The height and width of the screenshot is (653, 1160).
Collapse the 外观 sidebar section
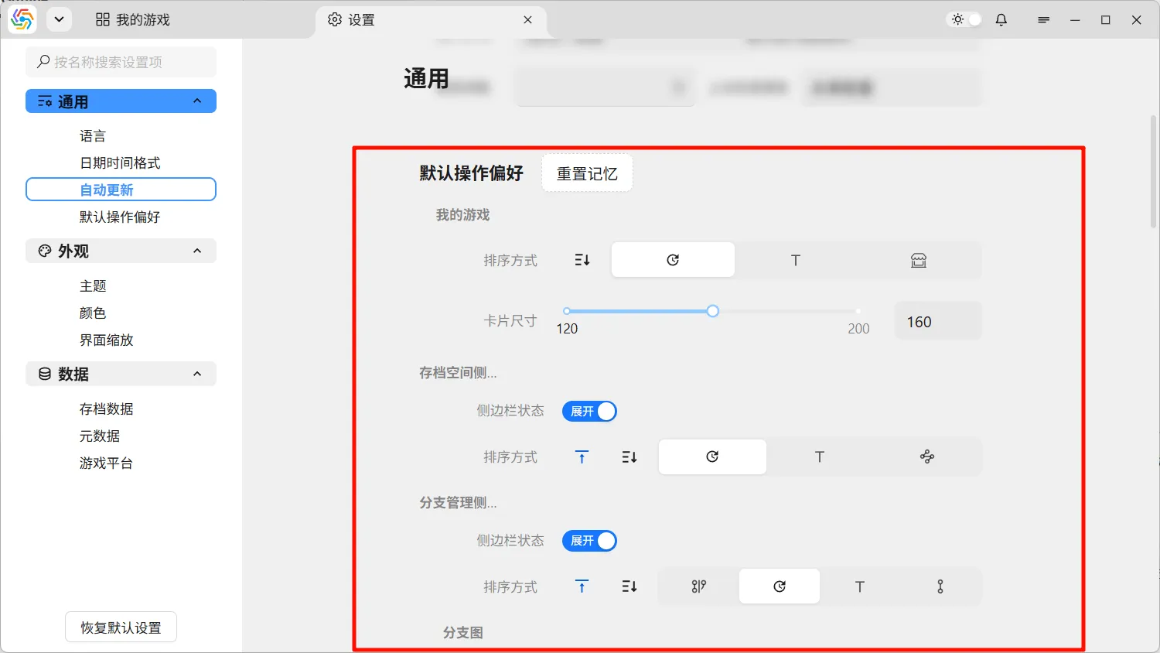tap(197, 251)
